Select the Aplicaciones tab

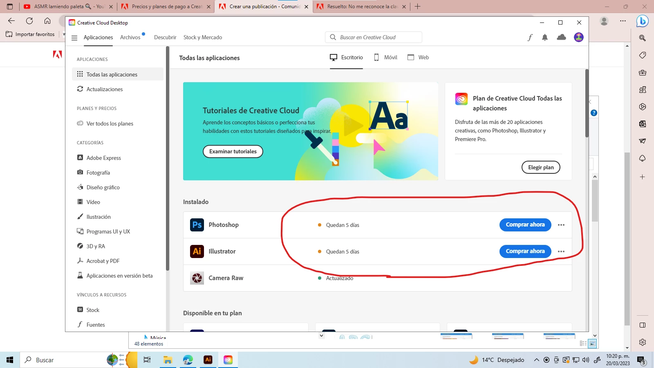click(x=98, y=37)
